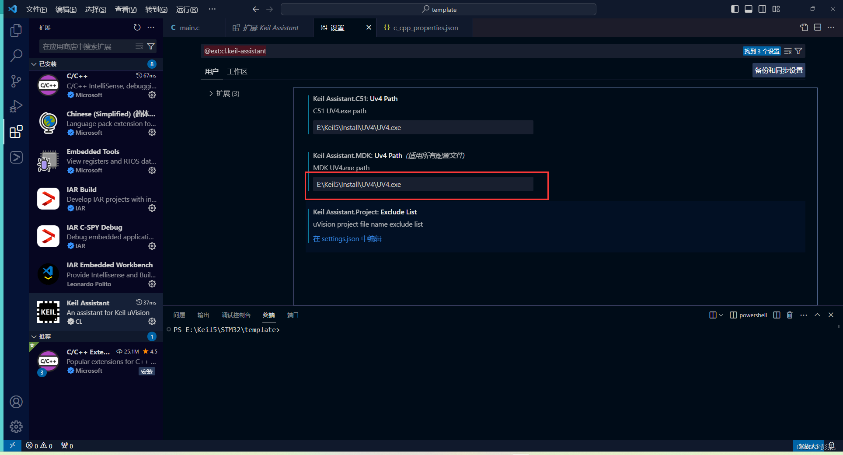Filter extensions with the funnel icon
Screen dimensions: 843x455
pos(151,46)
